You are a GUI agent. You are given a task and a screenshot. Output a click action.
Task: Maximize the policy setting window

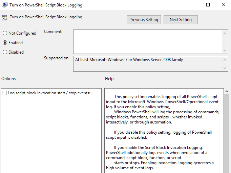[x=208, y=5]
